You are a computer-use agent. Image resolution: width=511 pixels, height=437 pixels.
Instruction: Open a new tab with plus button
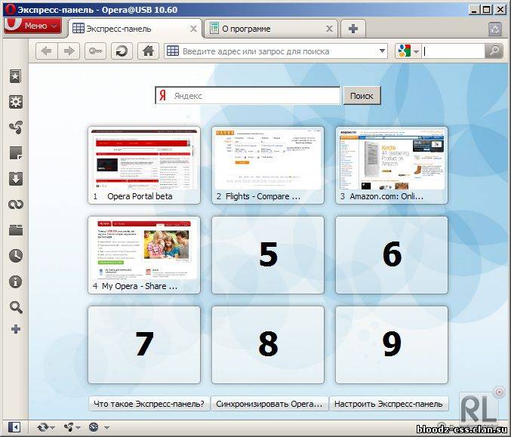(353, 29)
